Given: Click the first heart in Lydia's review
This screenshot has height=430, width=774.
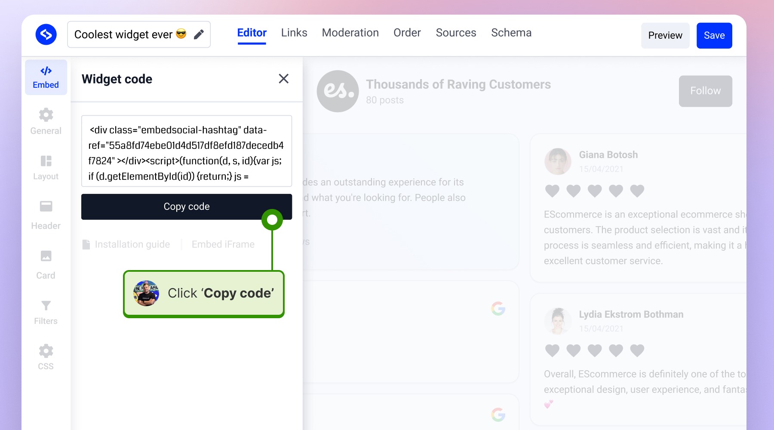Looking at the screenshot, I should click(x=553, y=350).
